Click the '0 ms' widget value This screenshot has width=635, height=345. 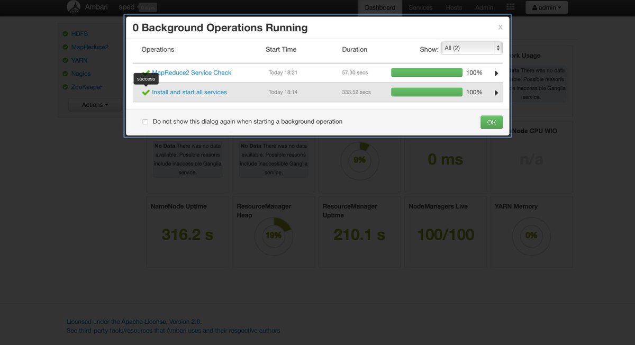click(446, 159)
